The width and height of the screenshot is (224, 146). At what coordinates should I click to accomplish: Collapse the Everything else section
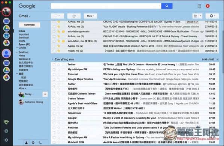(x=52, y=59)
